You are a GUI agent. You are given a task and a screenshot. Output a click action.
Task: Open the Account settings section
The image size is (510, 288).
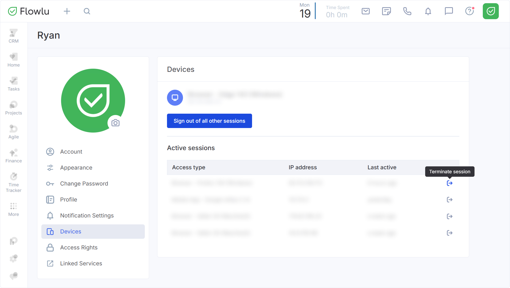[71, 152]
